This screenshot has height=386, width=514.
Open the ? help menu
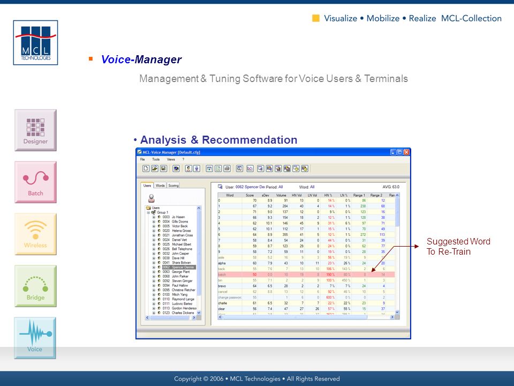(x=183, y=160)
